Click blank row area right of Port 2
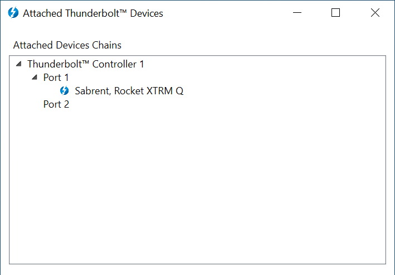This screenshot has width=395, height=275. [x=227, y=104]
